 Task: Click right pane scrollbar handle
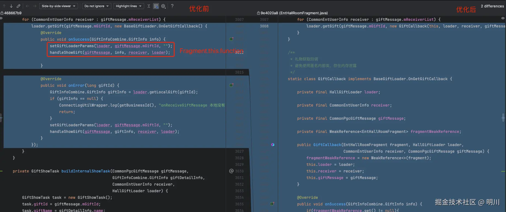pyautogui.click(x=503, y=118)
